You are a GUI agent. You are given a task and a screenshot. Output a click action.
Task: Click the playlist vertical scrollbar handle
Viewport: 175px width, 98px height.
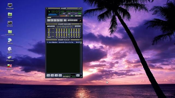pos(81,43)
